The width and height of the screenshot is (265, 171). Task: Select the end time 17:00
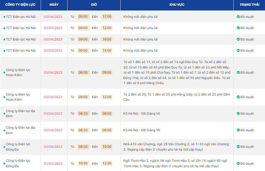point(107,17)
